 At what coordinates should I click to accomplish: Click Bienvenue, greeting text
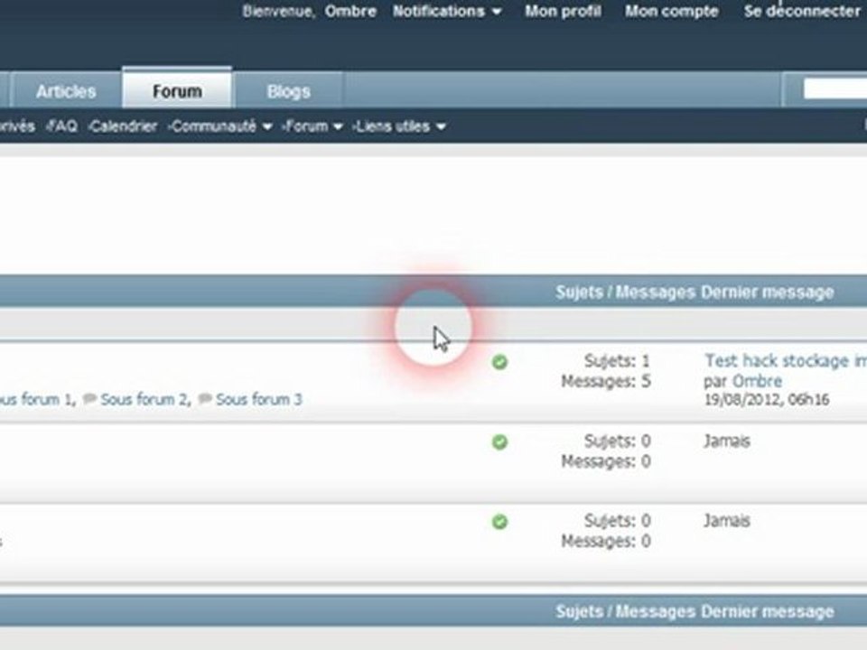(x=279, y=11)
